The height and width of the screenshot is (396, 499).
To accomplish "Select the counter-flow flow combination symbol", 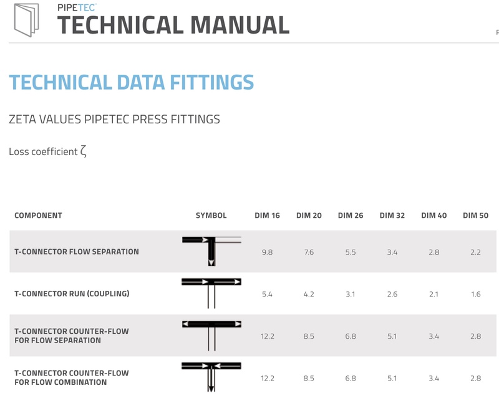I will pyautogui.click(x=211, y=376).
